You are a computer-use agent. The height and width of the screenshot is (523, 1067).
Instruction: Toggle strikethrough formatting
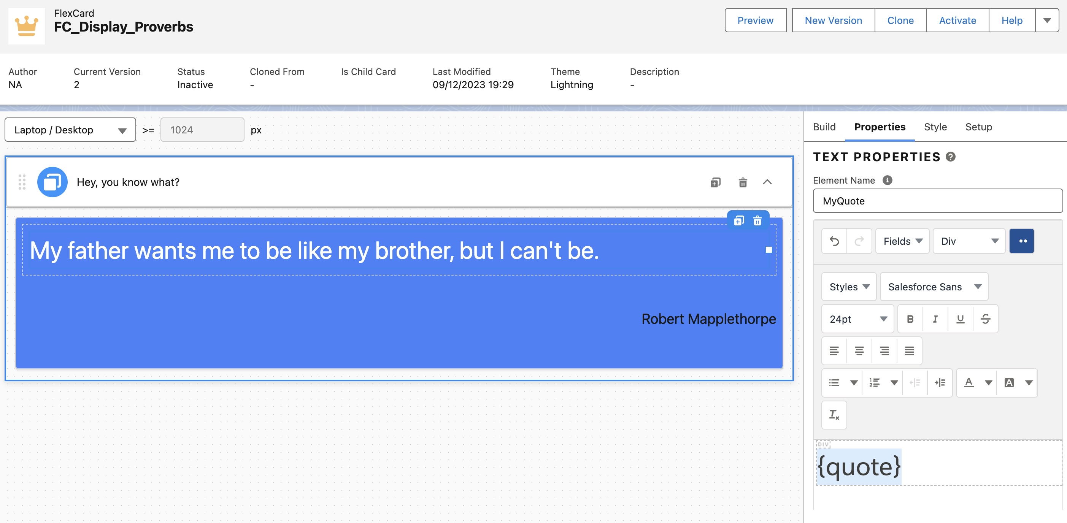click(985, 319)
